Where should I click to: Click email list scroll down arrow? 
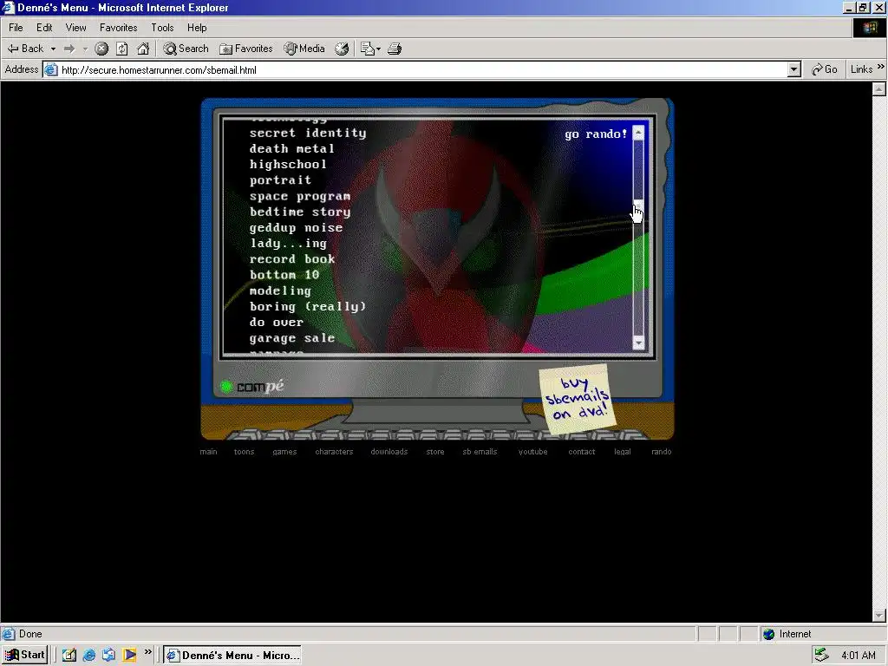[638, 343]
